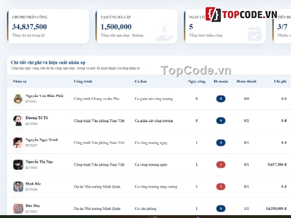Open the Tạm ứng đã cấp summary card
Image resolution: width=291 pixels, height=218 pixels.
136,26
